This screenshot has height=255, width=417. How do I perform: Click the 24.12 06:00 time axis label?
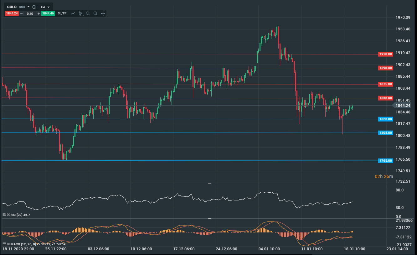(226, 249)
